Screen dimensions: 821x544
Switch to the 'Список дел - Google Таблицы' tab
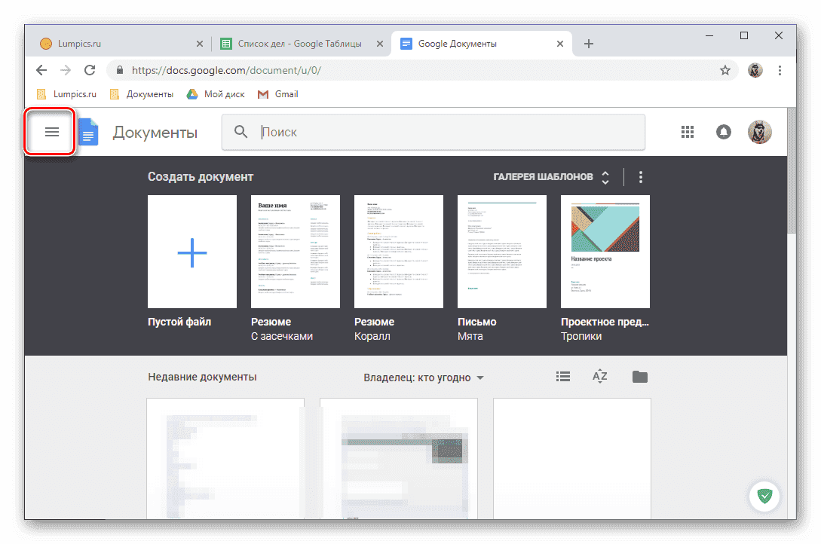pyautogui.click(x=298, y=44)
